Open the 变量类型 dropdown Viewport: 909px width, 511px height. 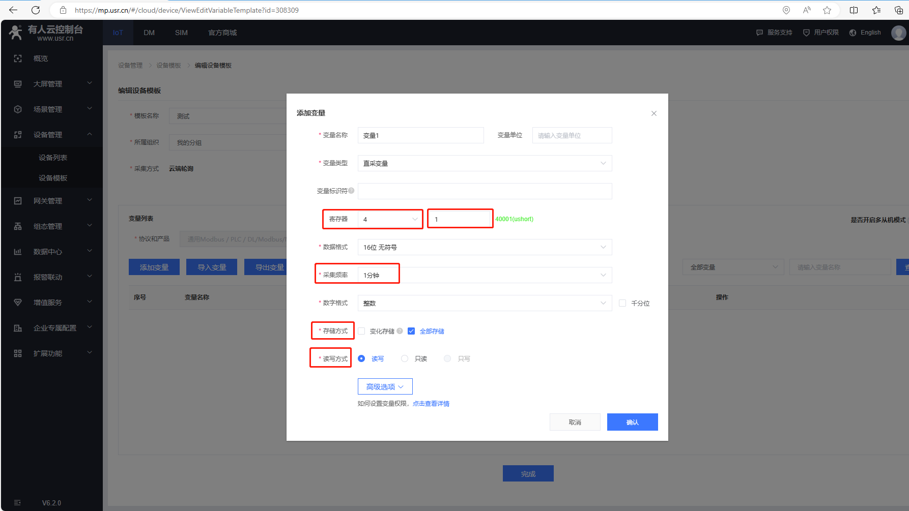[485, 163]
